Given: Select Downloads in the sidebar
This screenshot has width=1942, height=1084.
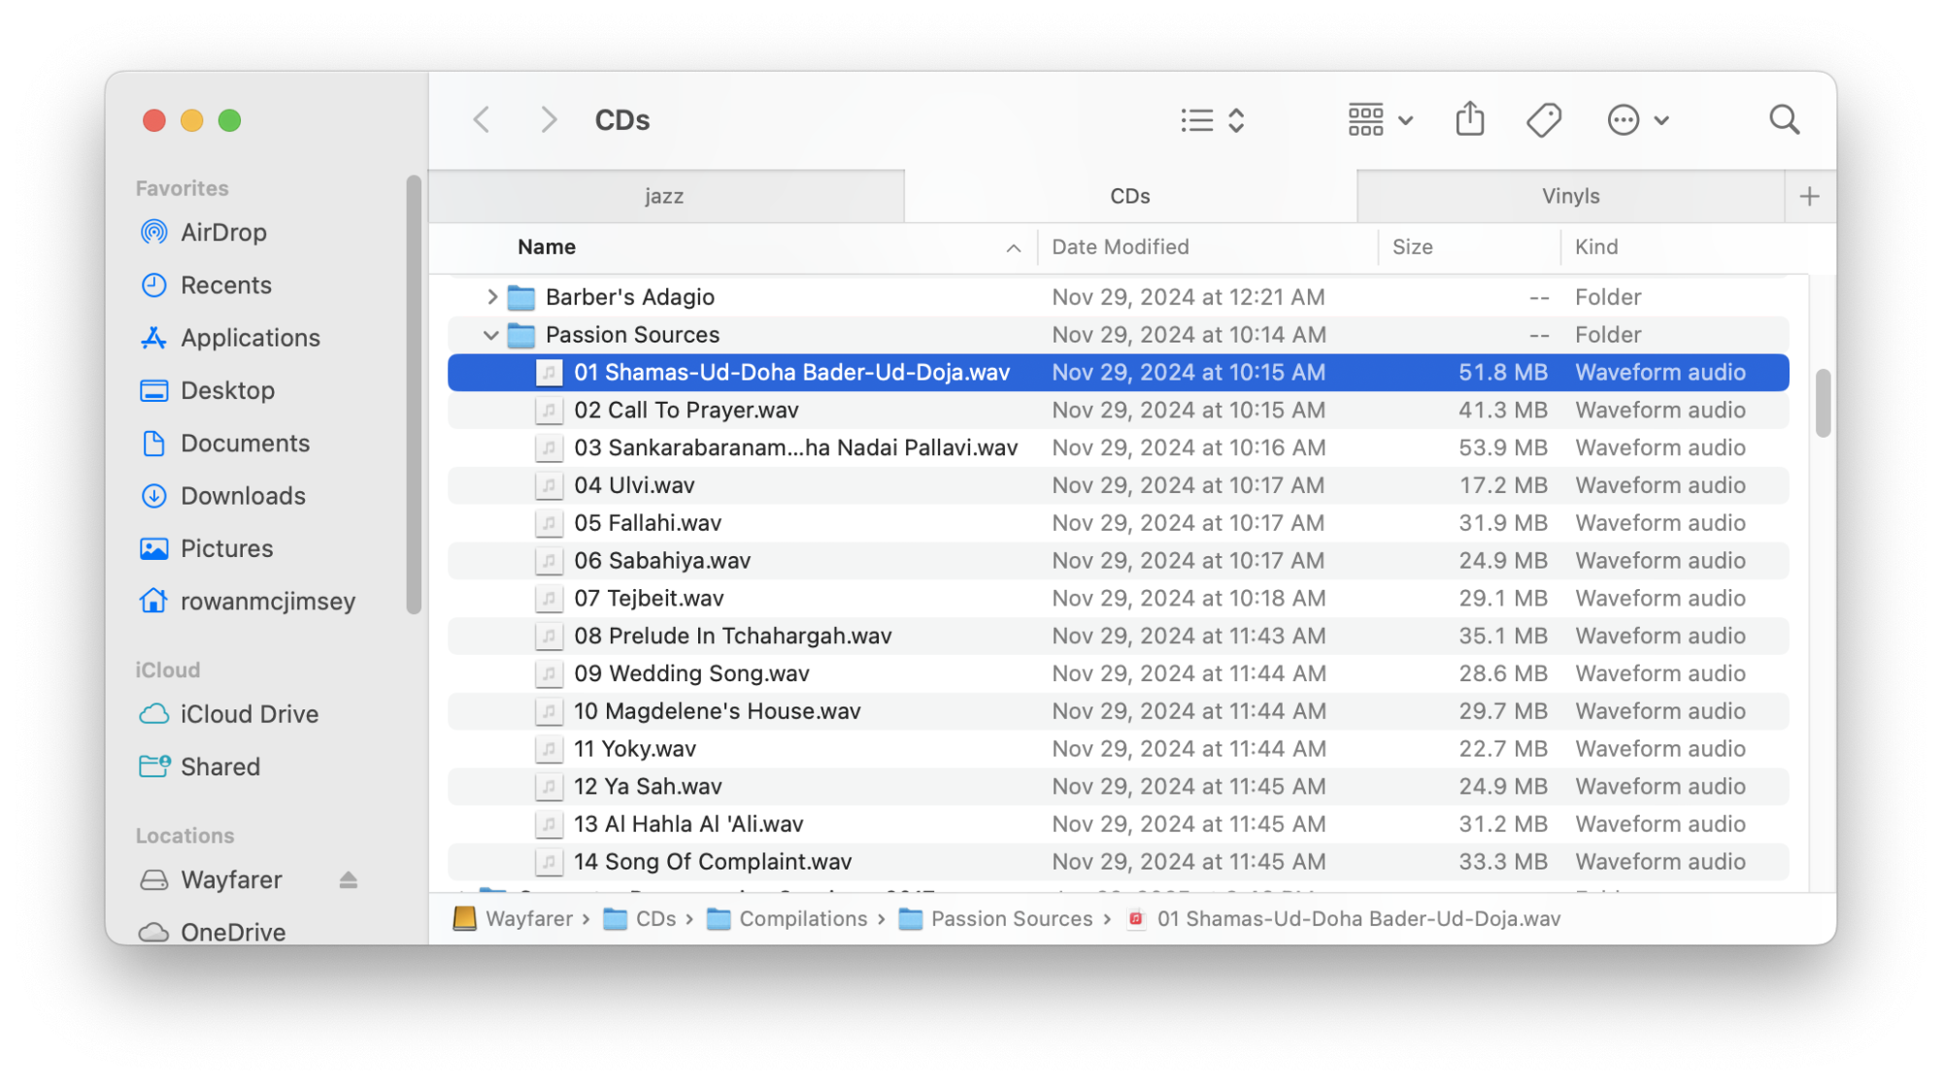Looking at the screenshot, I should 241,495.
